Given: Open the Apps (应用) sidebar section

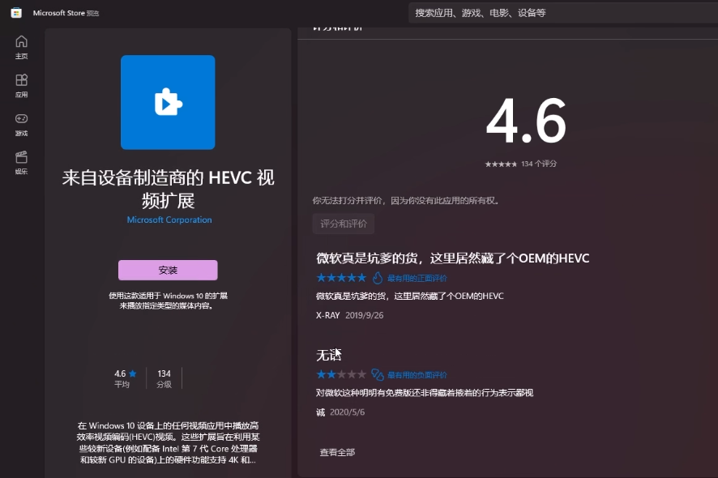Looking at the screenshot, I should [x=22, y=86].
